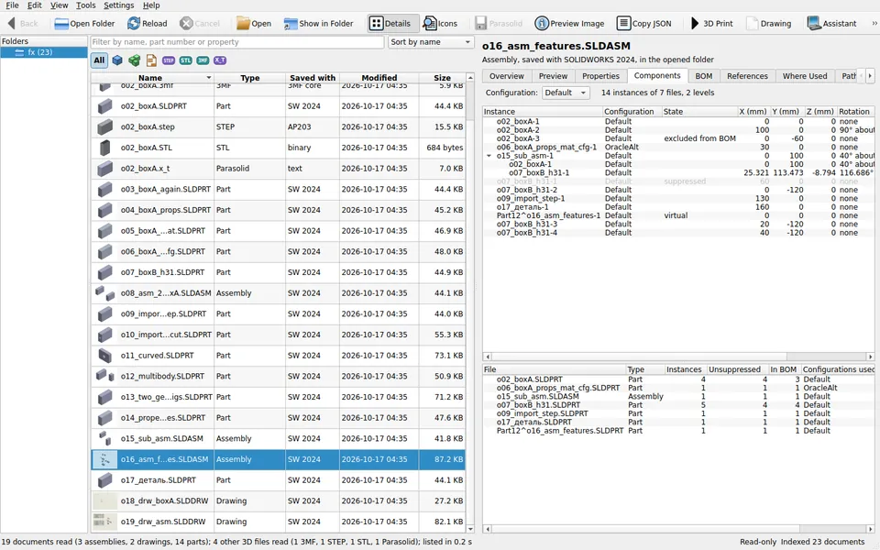Expand the toolbar overflow chevron

click(874, 23)
